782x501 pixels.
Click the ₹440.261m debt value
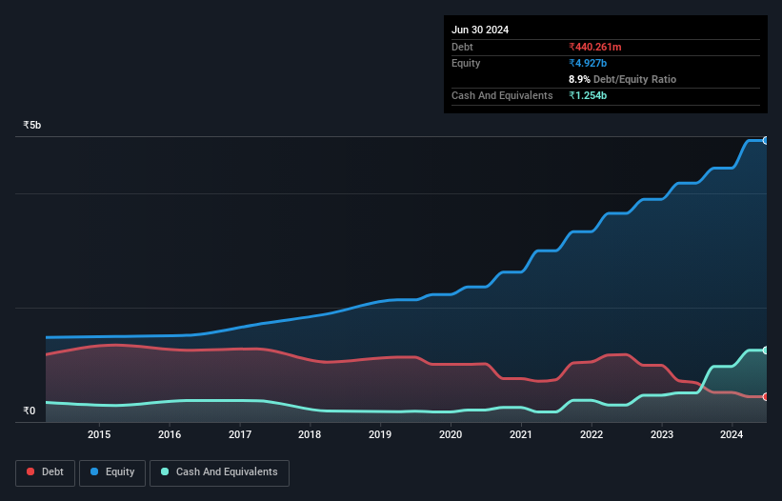click(595, 47)
